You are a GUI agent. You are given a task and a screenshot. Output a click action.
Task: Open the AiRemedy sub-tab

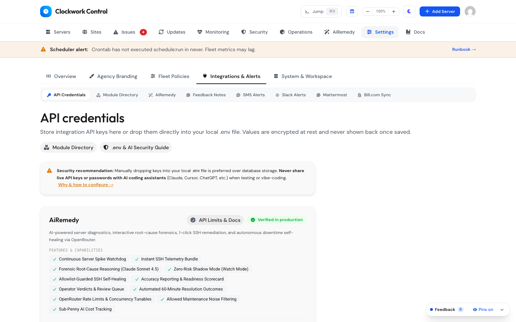162,95
